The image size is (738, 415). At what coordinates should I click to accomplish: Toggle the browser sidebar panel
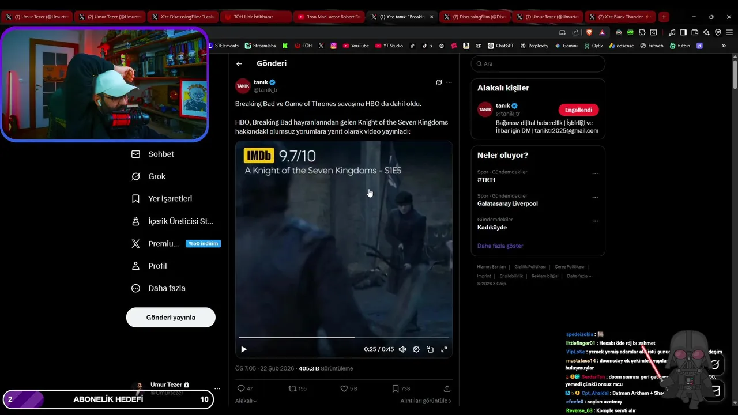pos(683,32)
